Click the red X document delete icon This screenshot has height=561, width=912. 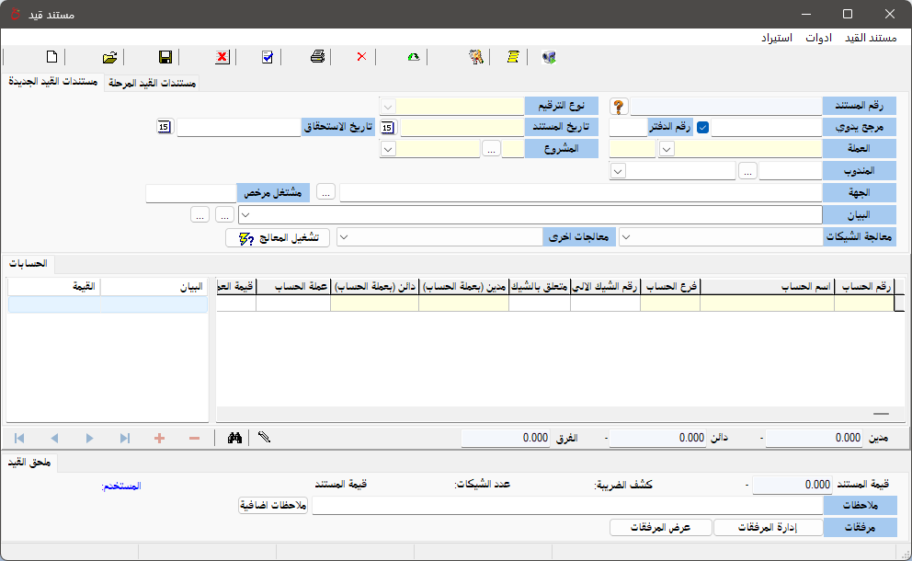(x=222, y=57)
